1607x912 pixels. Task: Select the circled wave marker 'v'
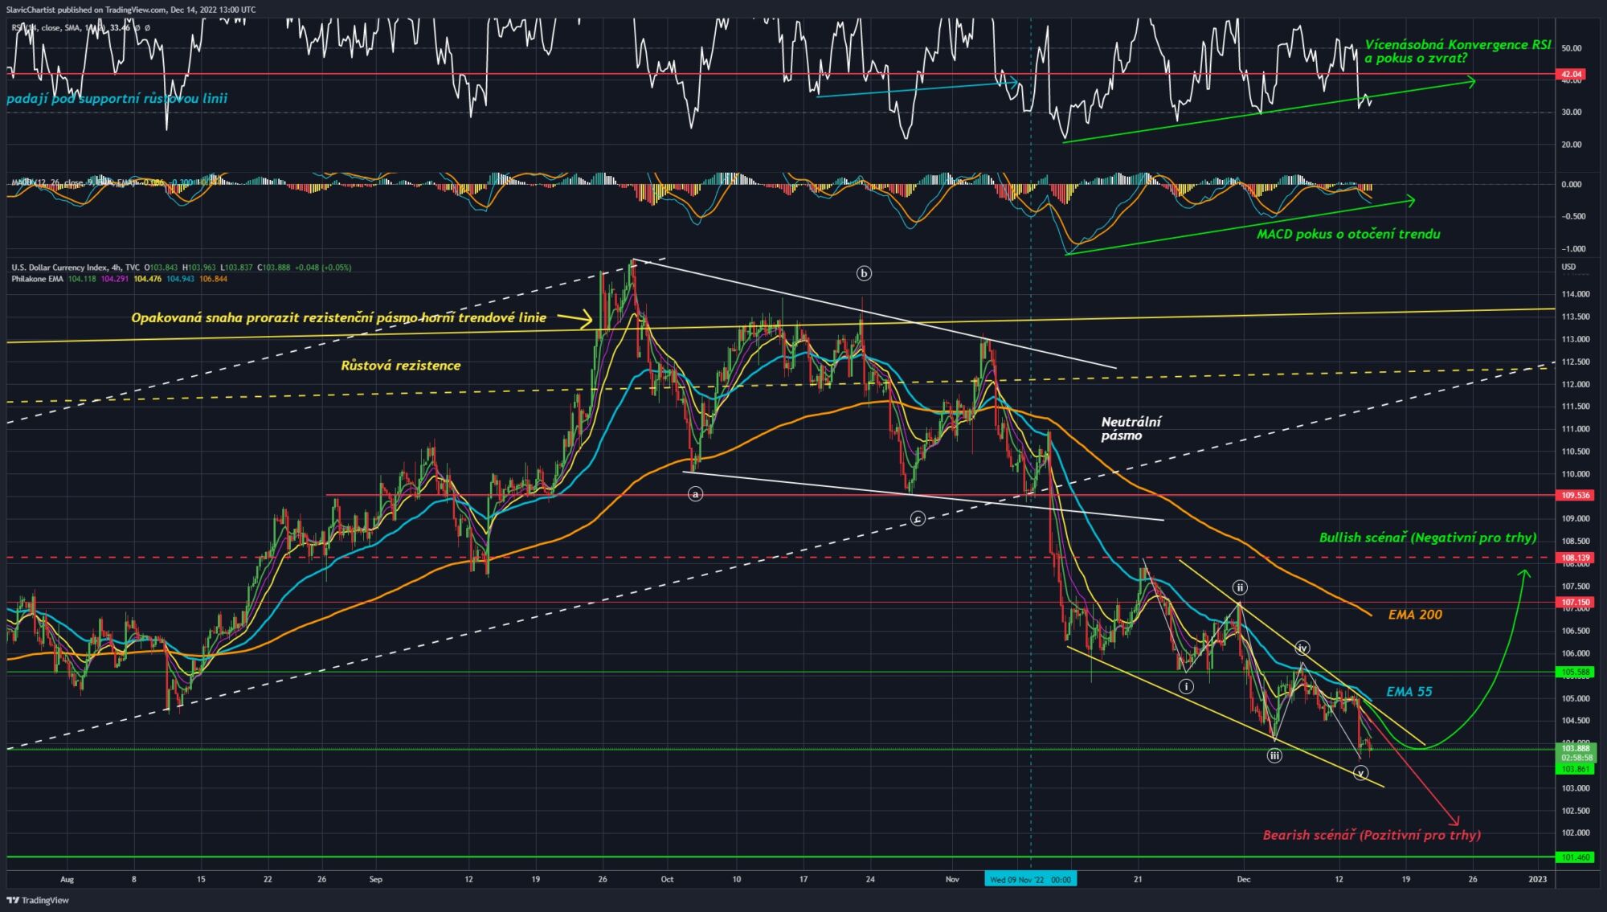pyautogui.click(x=1360, y=773)
